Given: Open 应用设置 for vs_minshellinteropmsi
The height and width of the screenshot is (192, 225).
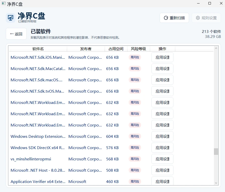Looking at the screenshot, I should [x=162, y=159].
